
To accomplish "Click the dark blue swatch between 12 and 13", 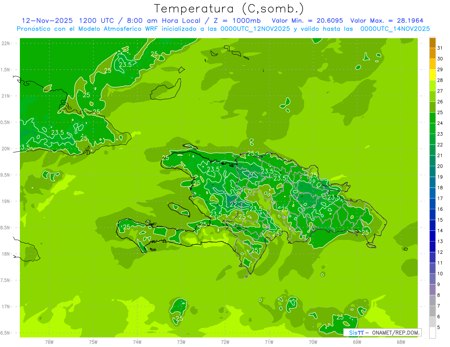I will coord(432,247).
